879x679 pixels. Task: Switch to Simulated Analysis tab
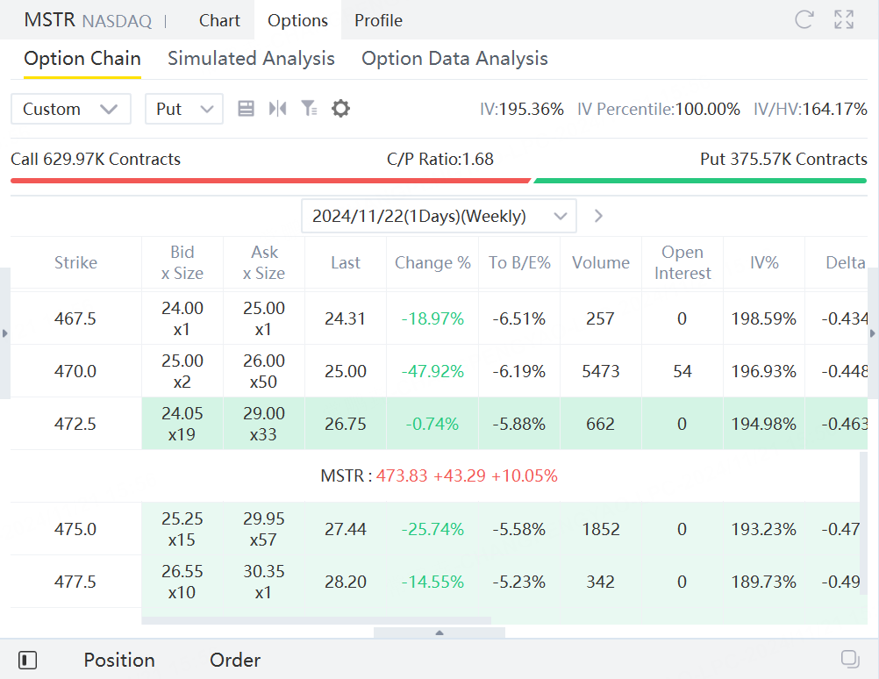[251, 59]
